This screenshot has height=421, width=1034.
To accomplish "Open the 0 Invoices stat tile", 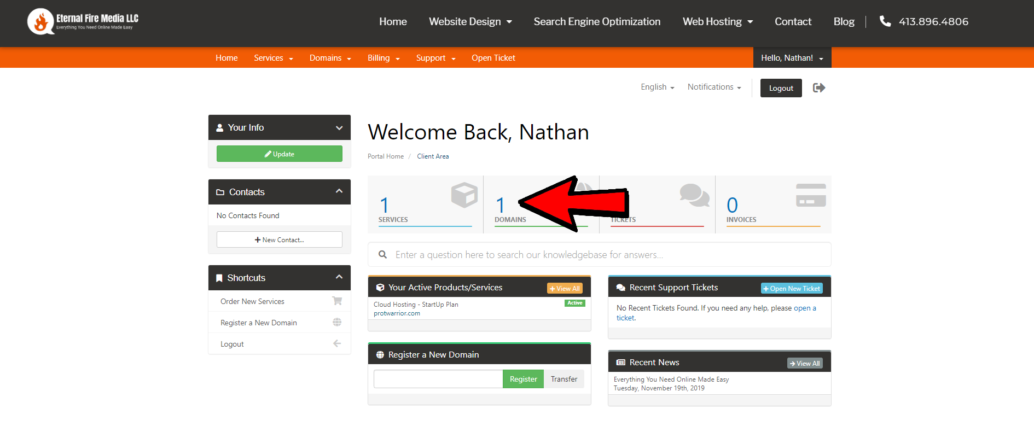I will click(x=773, y=204).
